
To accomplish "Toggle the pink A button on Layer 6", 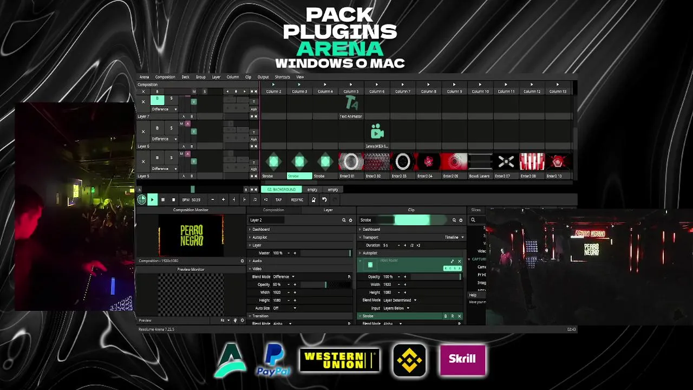I will point(187,124).
